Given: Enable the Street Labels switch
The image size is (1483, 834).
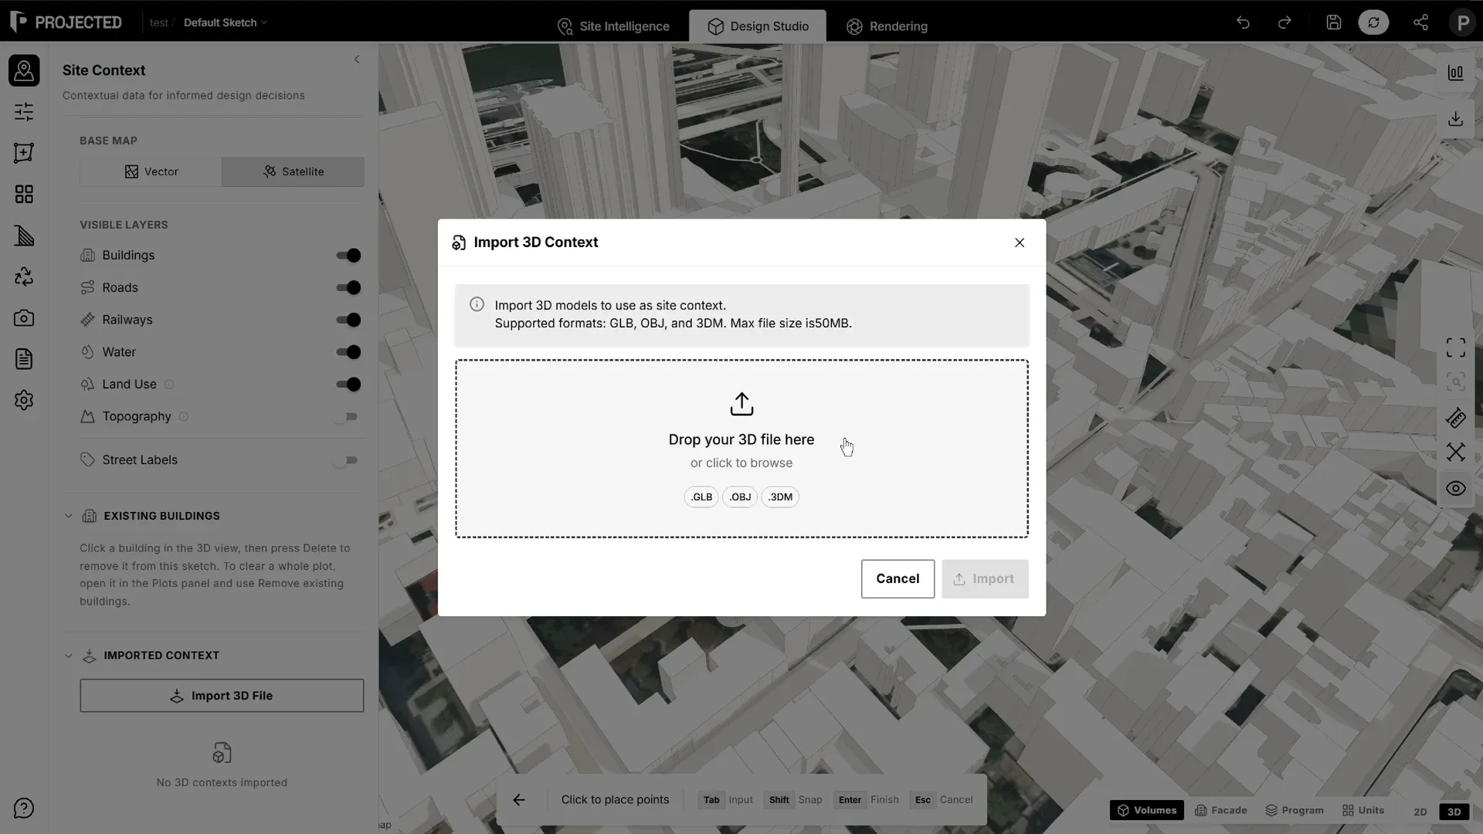Looking at the screenshot, I should click(347, 460).
